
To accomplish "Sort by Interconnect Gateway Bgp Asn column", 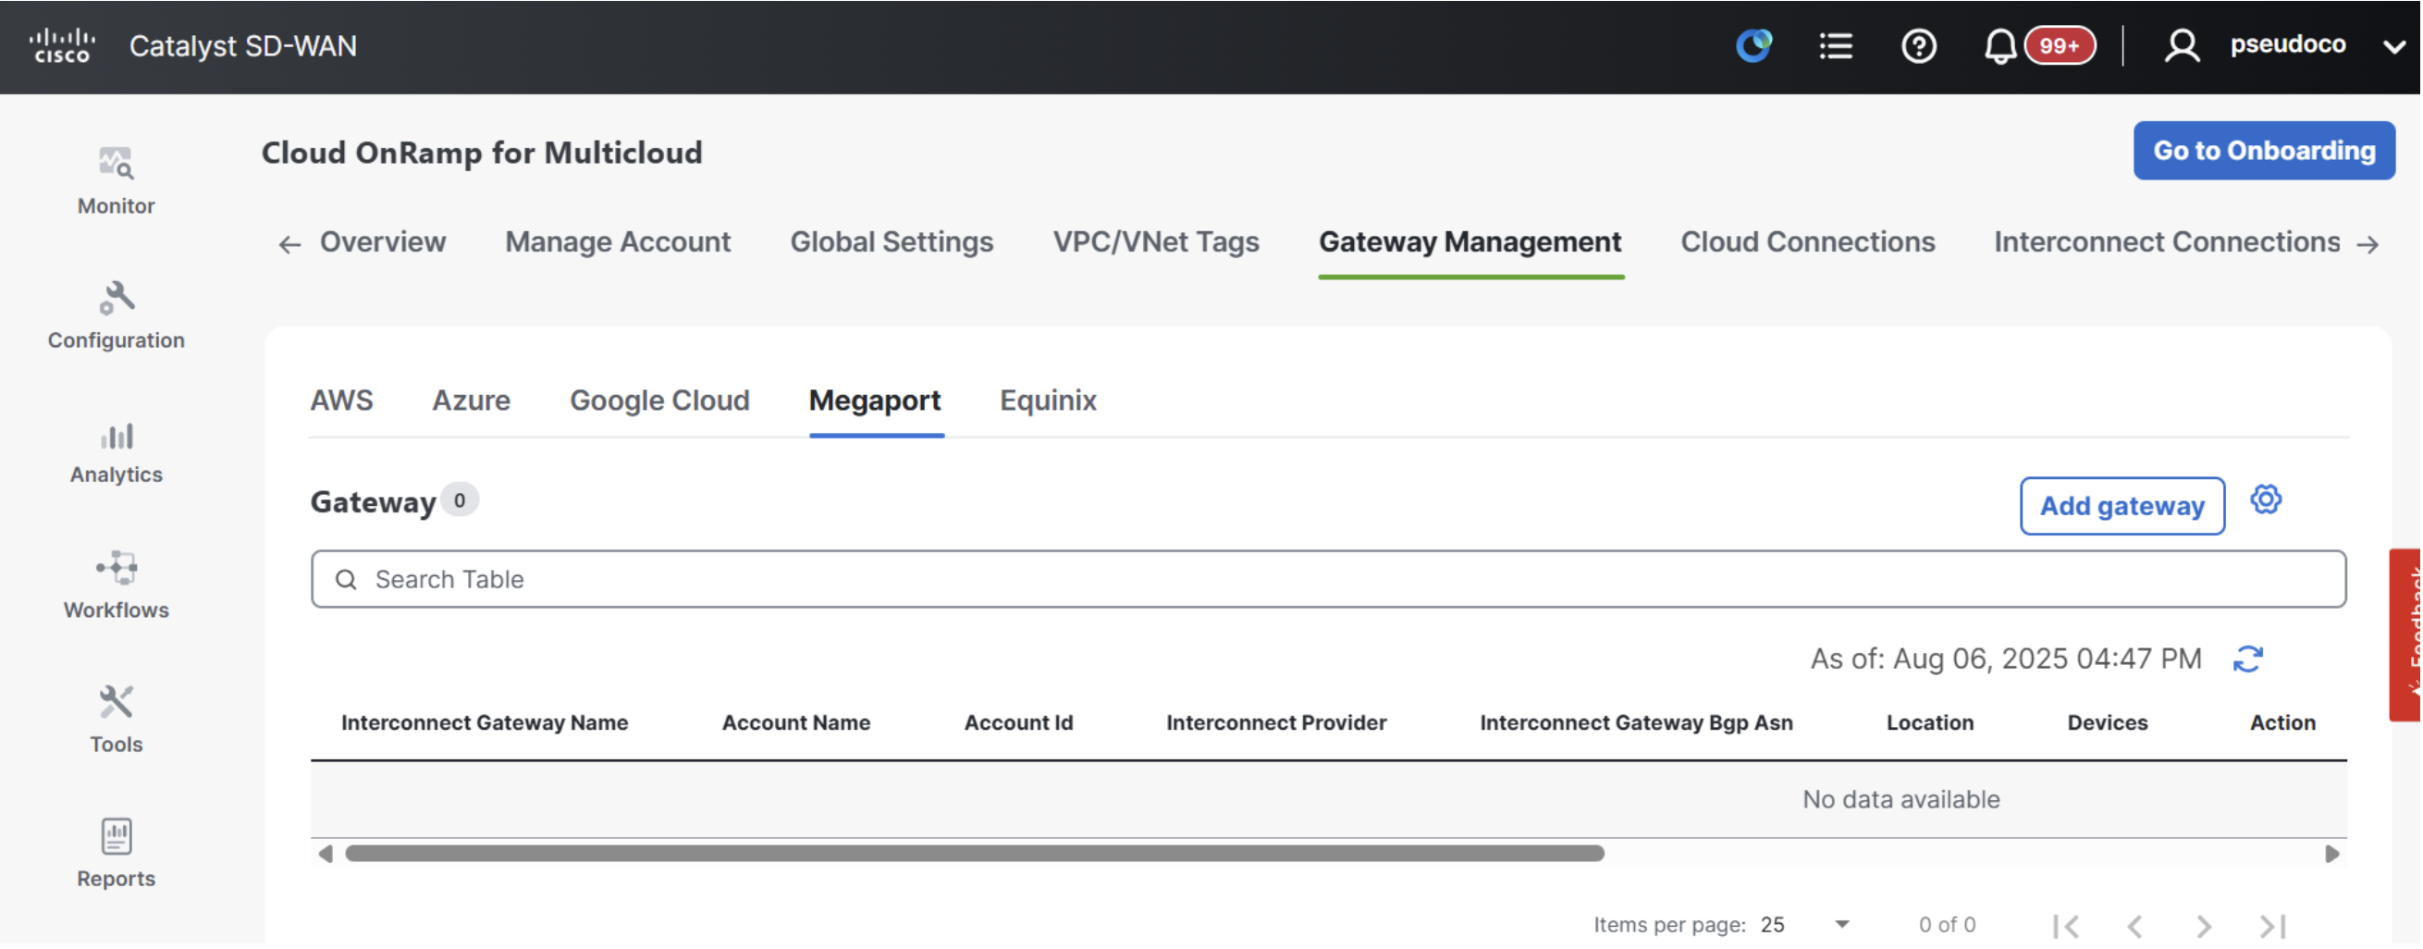I will [x=1639, y=723].
